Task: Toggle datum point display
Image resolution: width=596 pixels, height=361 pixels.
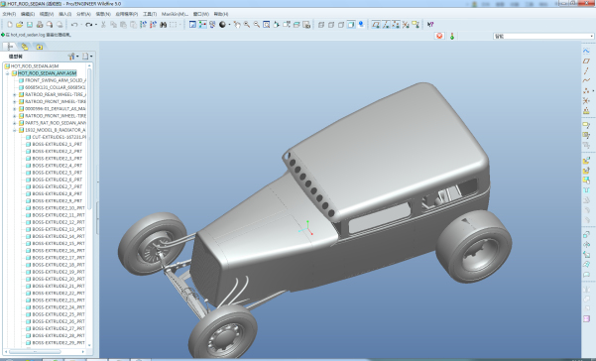Action: tap(396, 25)
